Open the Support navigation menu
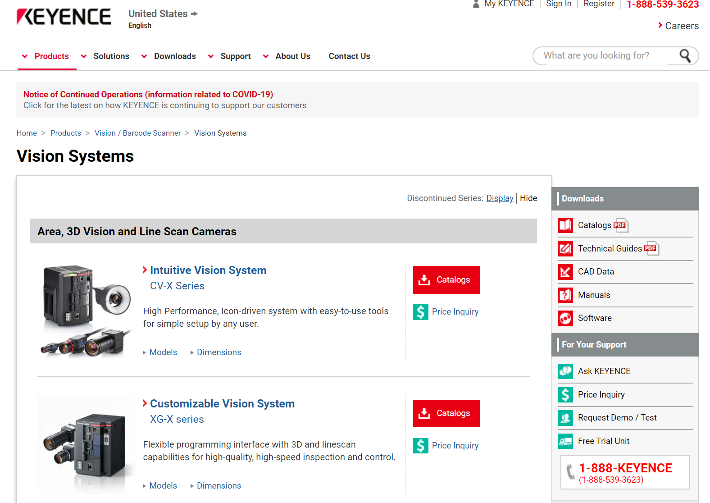Viewport: 710px width, 503px height. tap(230, 56)
